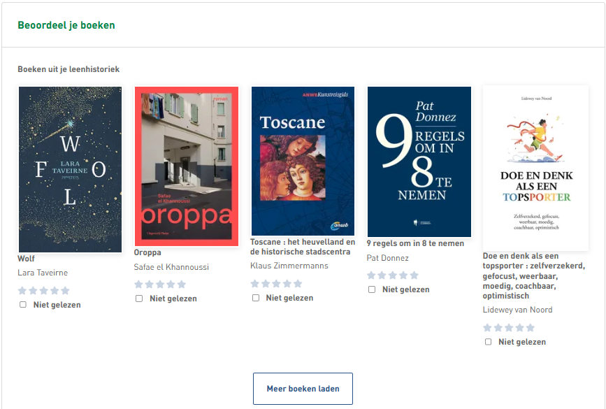Give Wolf a one-star rating
This screenshot has height=409, width=606.
pos(22,291)
